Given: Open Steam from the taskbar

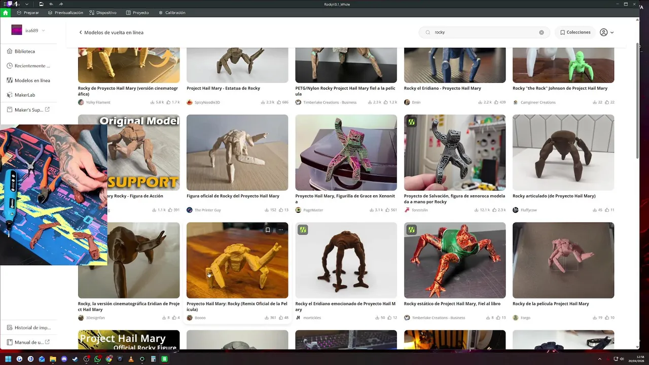Looking at the screenshot, I should (75, 359).
